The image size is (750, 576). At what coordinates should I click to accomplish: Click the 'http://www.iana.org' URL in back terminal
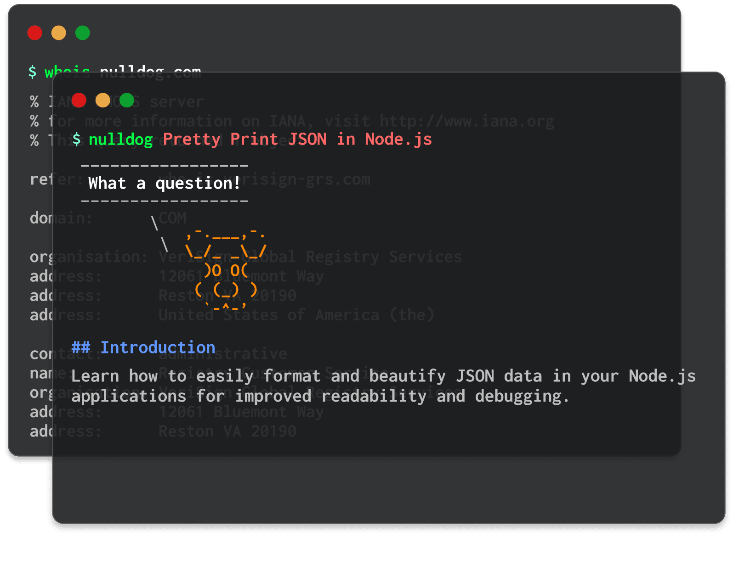[467, 121]
